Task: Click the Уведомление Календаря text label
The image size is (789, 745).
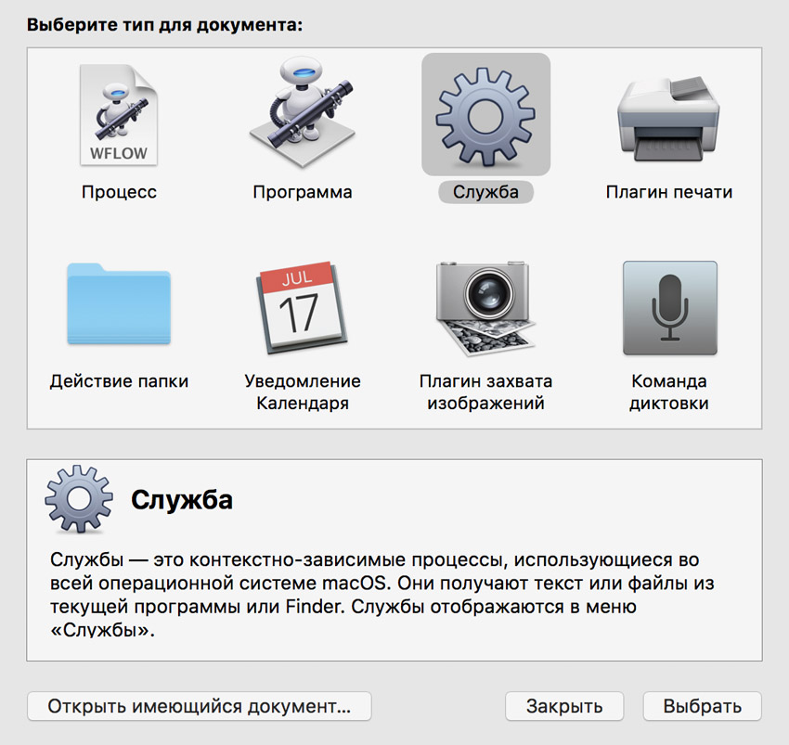Action: point(303,392)
